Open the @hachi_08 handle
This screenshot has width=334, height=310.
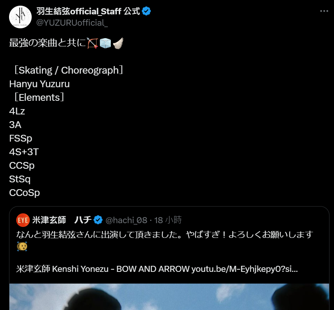[126, 220]
